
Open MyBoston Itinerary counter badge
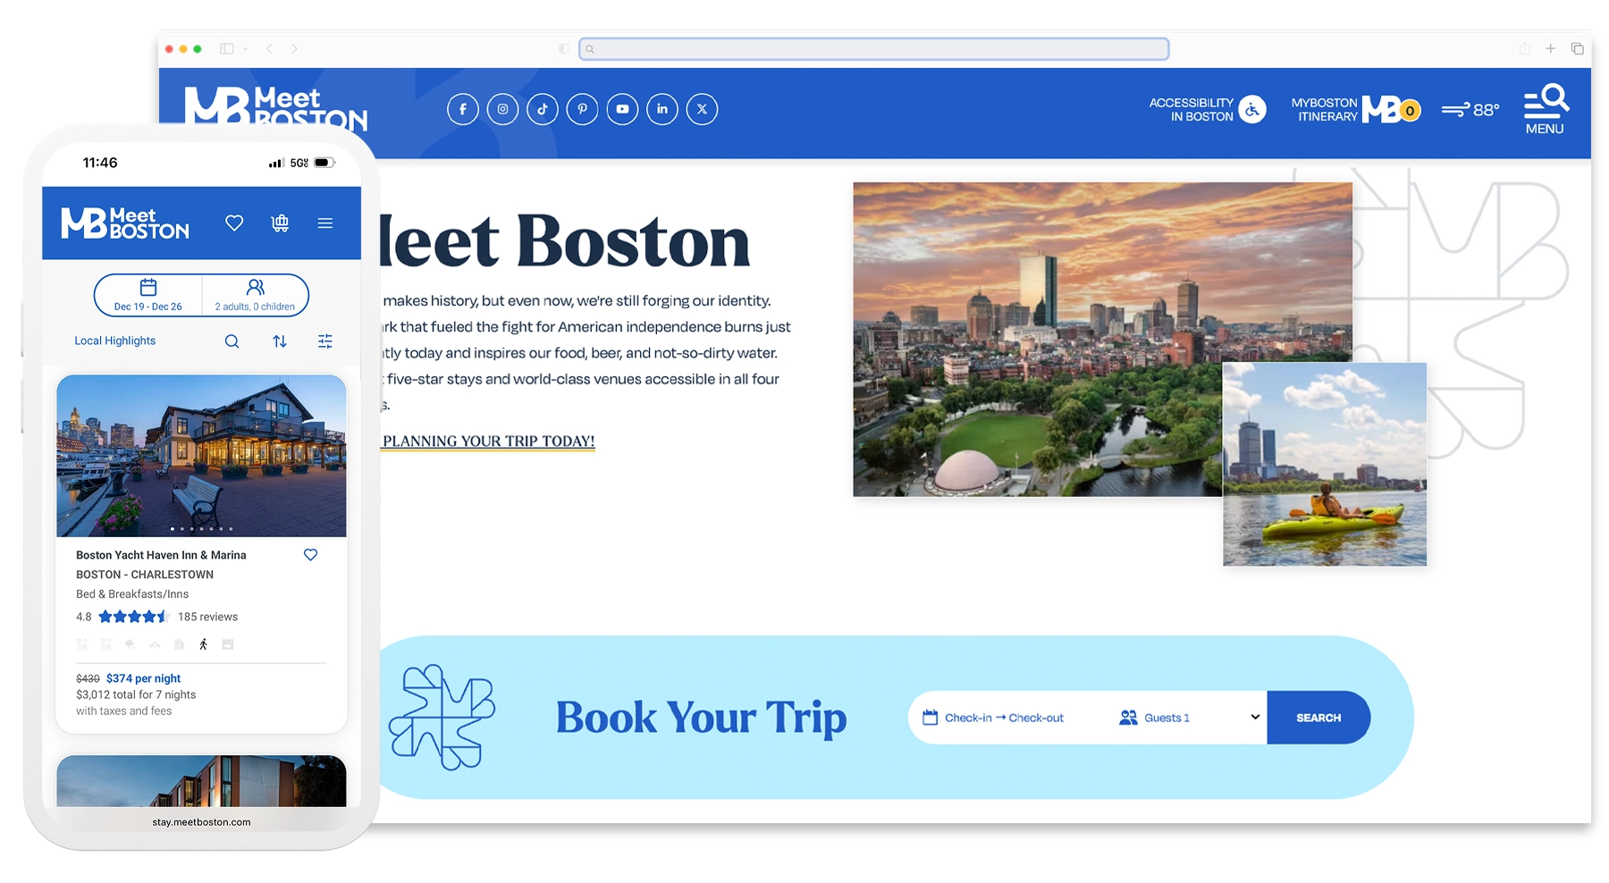1410,111
